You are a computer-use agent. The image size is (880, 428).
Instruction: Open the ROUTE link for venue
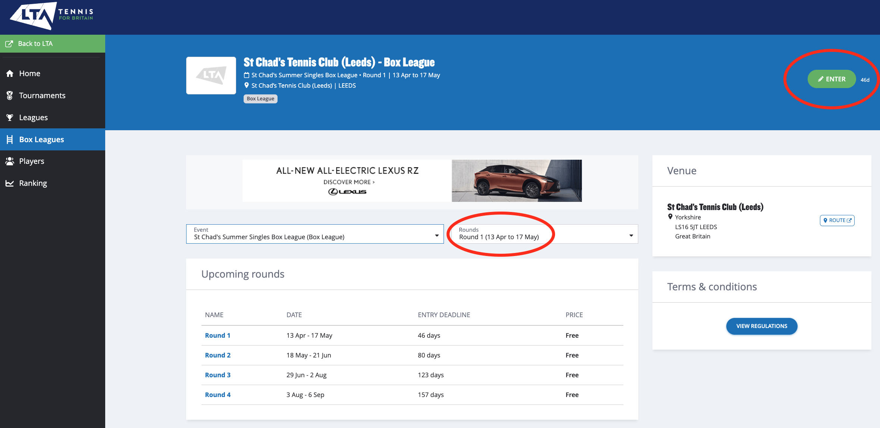(837, 221)
